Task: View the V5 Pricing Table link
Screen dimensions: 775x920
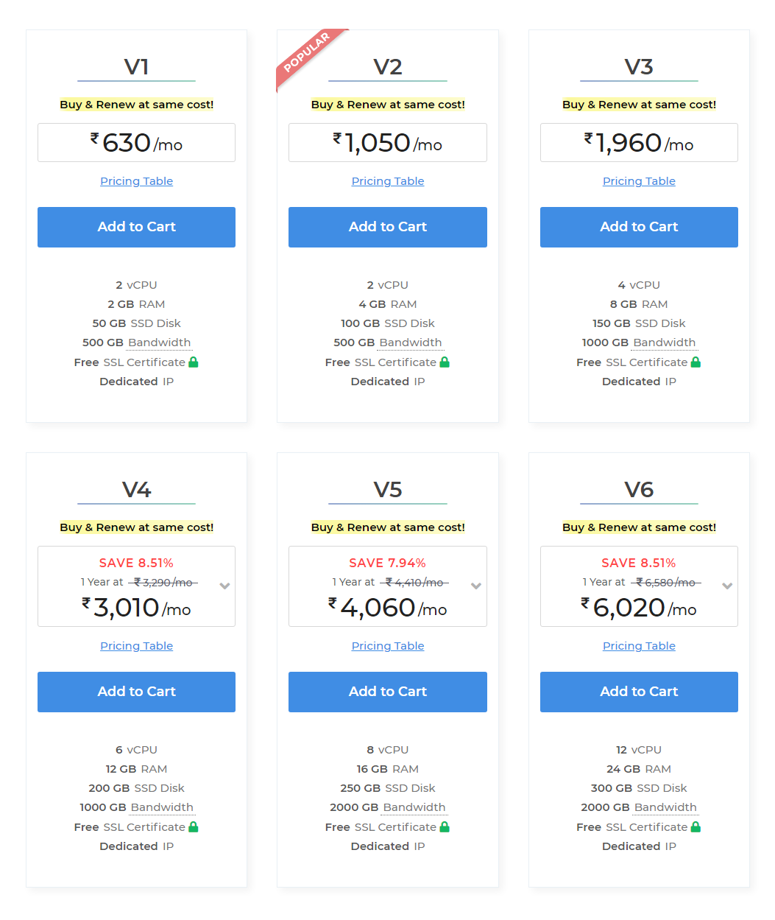Action: pyautogui.click(x=388, y=646)
